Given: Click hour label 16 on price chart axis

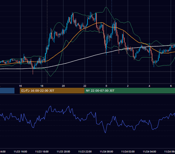Looking at the screenshot, I should (20, 86).
